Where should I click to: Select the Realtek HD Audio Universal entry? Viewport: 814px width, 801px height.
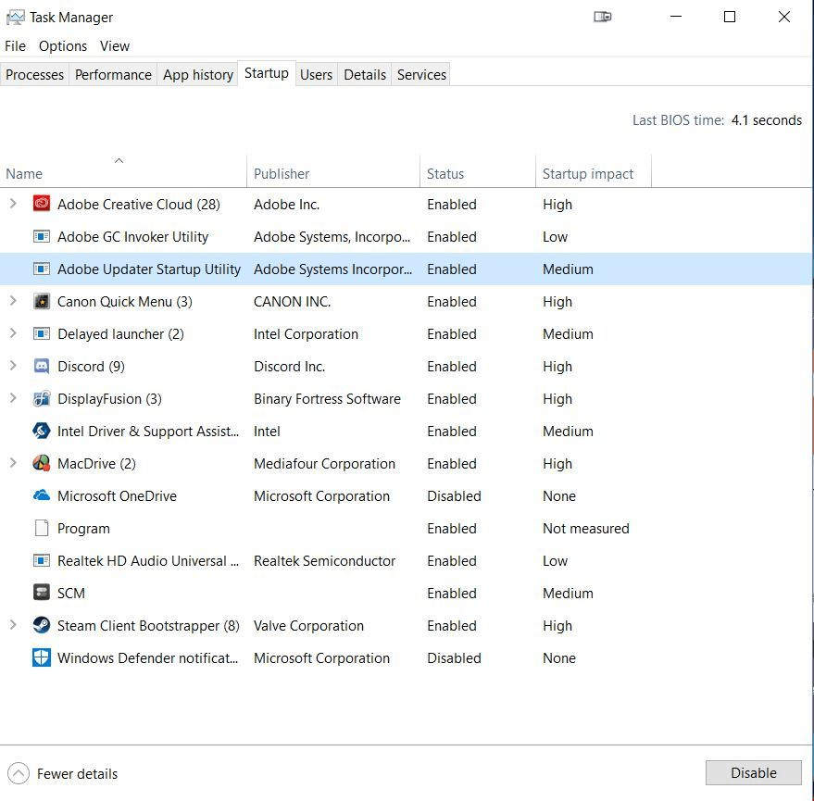148,560
